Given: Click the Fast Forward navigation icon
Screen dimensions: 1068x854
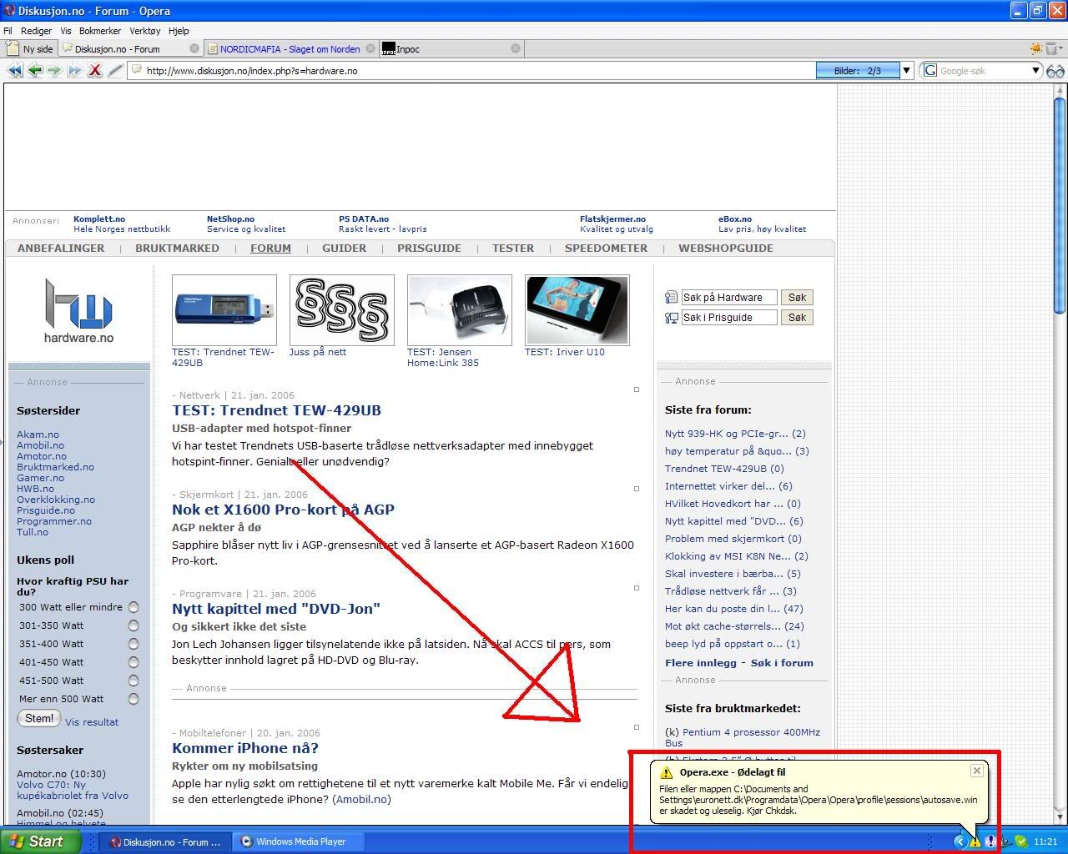Looking at the screenshot, I should coord(74,71).
